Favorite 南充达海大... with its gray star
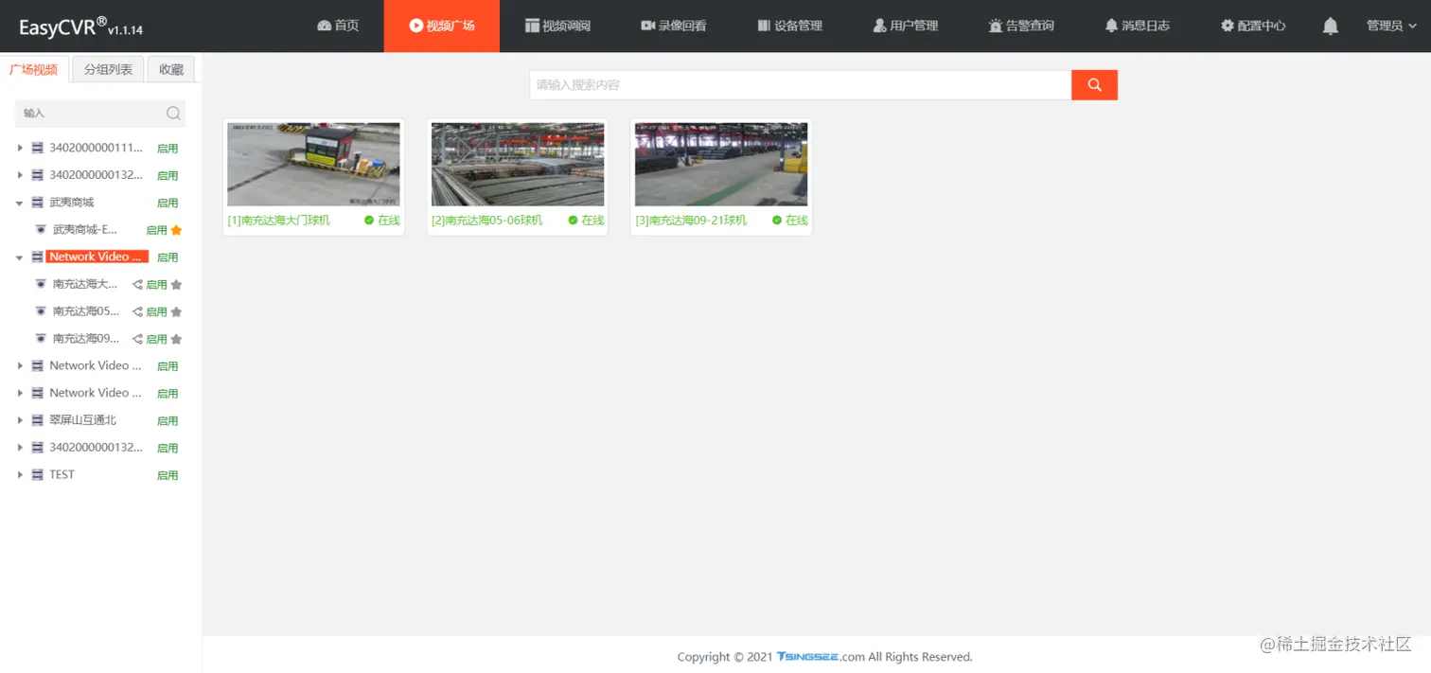 (x=176, y=284)
